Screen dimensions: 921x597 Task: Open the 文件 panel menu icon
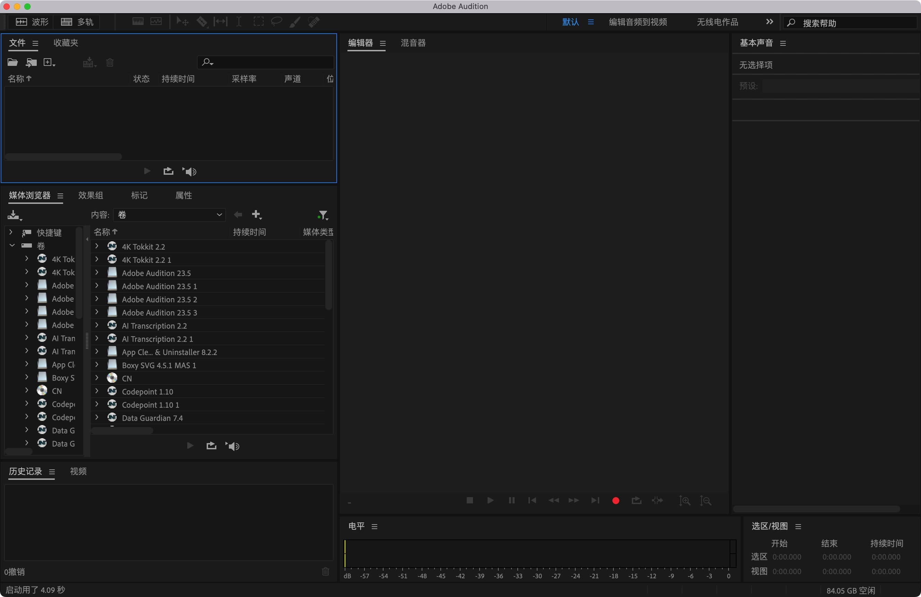(x=35, y=43)
